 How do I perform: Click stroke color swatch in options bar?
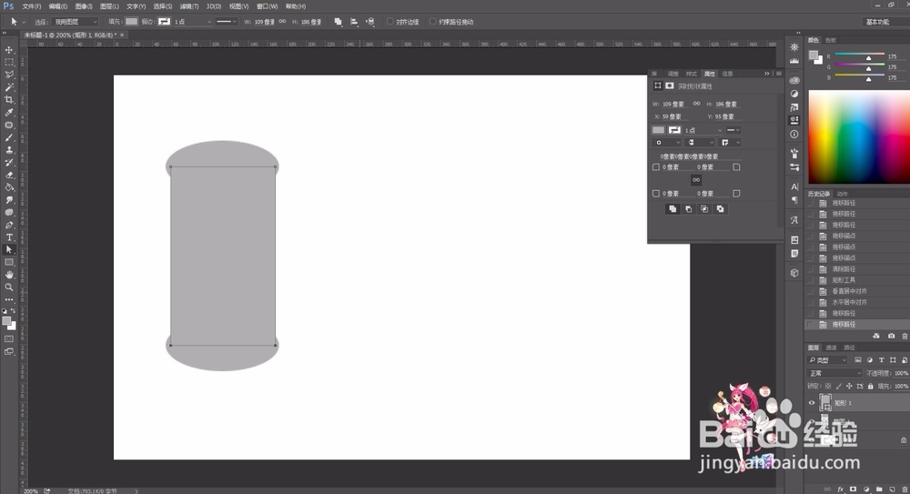pyautogui.click(x=164, y=22)
